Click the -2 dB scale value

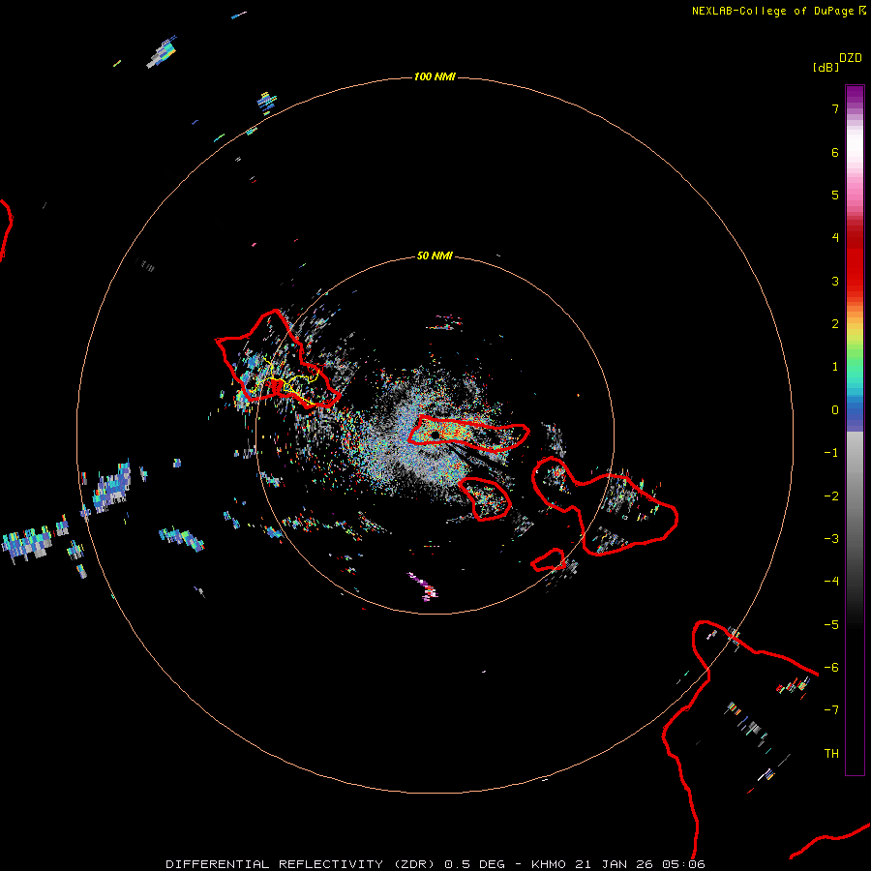(831, 496)
